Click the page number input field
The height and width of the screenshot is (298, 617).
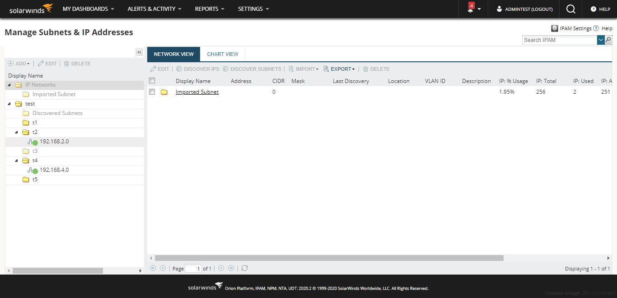(x=193, y=268)
